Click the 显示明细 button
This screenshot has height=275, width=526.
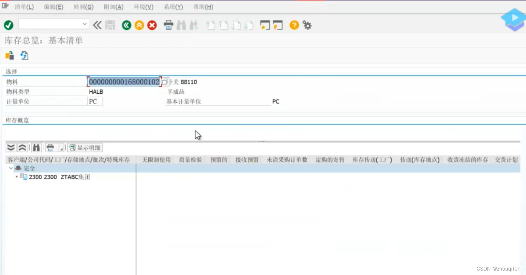click(85, 148)
